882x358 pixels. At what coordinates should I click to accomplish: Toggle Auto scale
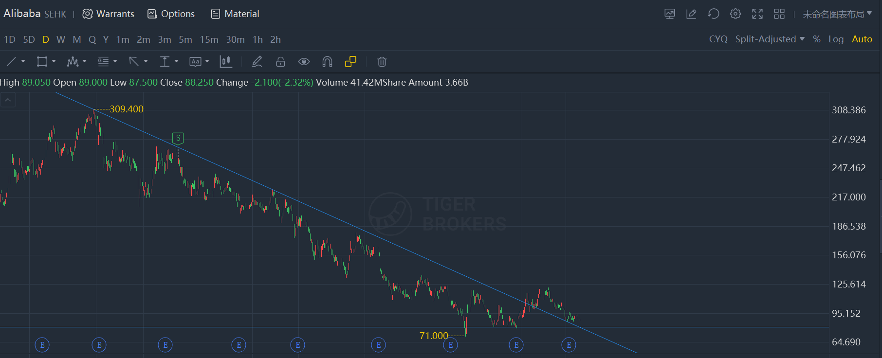pyautogui.click(x=862, y=39)
